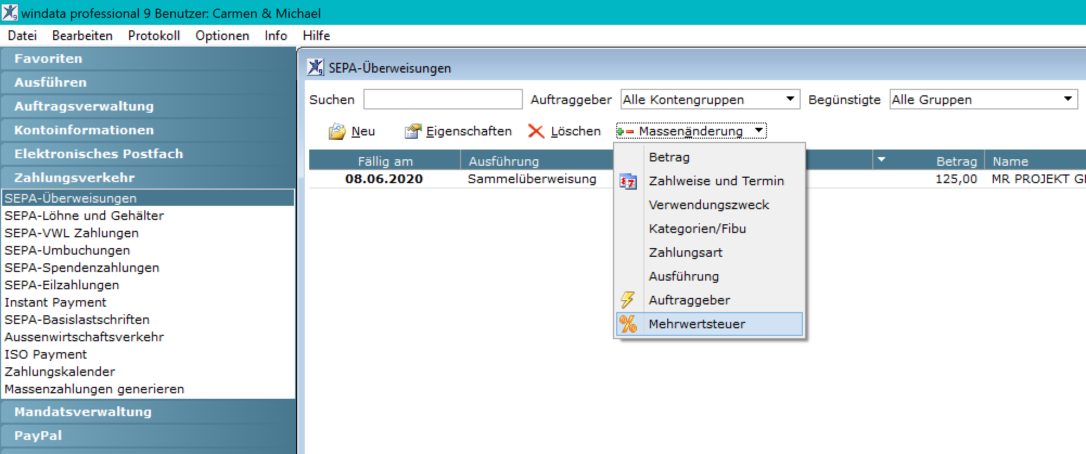Click the windata app icon in title bar
The image size is (1086, 454).
pyautogui.click(x=10, y=12)
